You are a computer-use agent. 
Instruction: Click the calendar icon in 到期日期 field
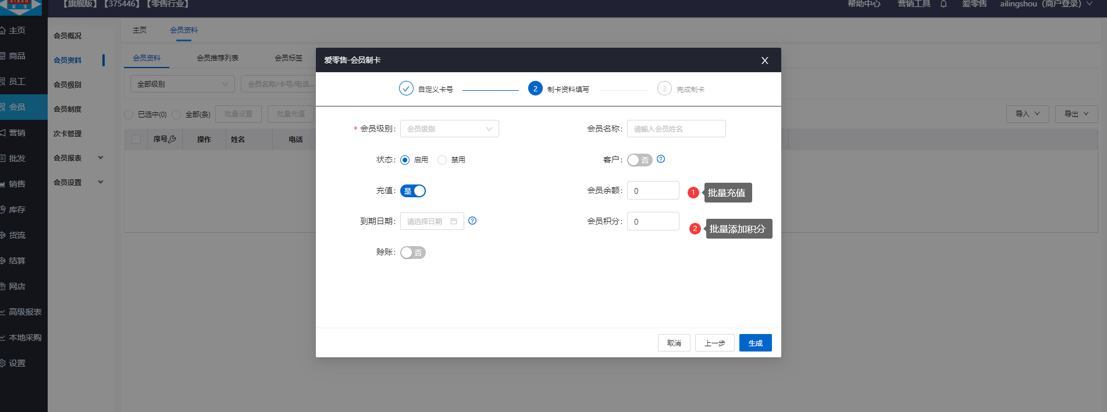tap(454, 221)
